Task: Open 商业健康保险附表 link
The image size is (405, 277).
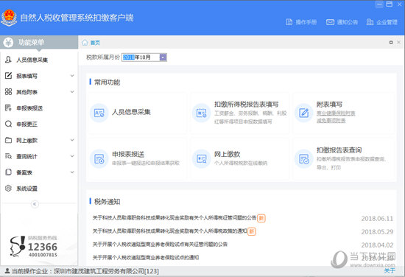Action: 336,113
